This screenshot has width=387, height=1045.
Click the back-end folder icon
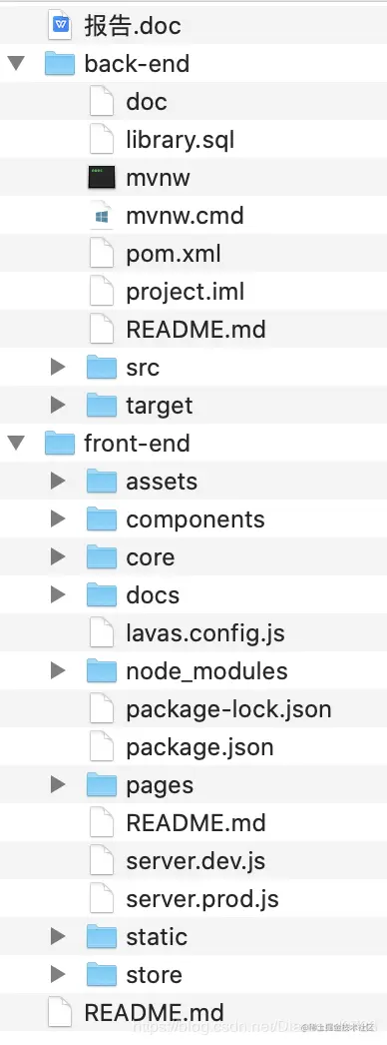click(x=60, y=63)
